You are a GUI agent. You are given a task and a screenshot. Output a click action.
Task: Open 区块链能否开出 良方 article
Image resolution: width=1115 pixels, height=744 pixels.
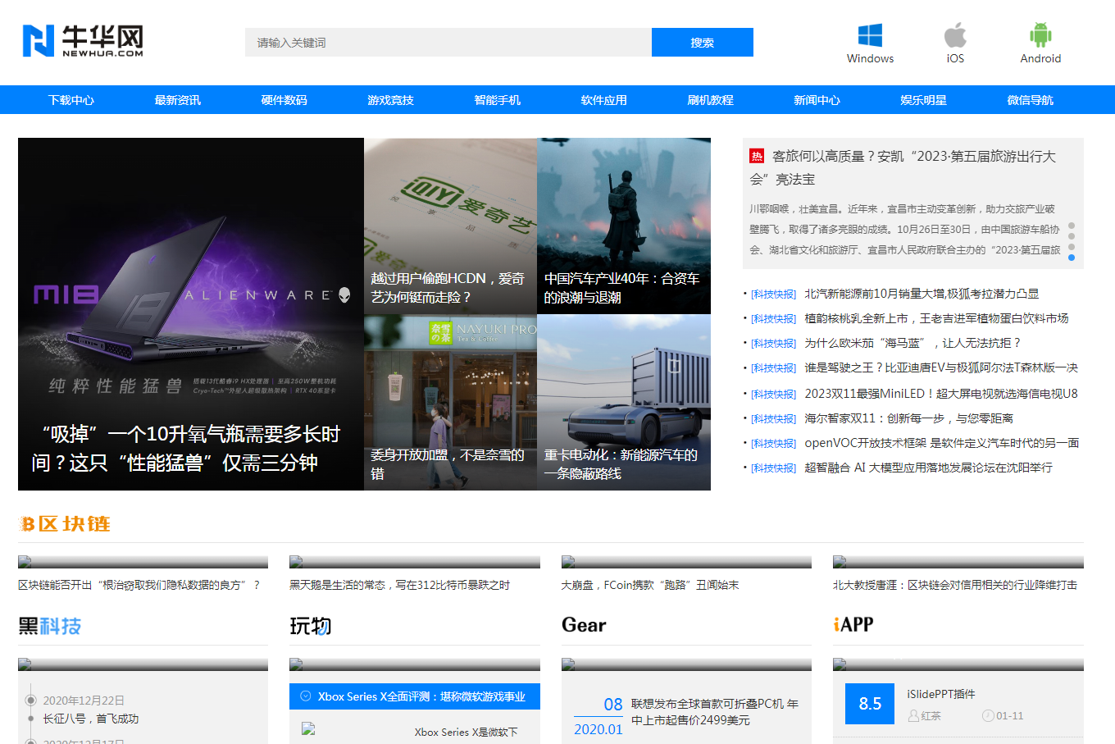(139, 585)
